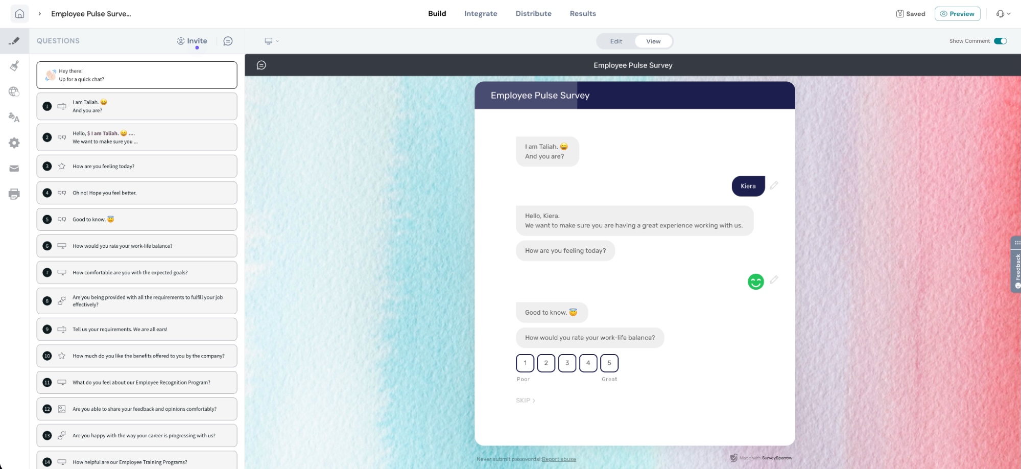1021x469 pixels.
Task: Open the Distribute tab
Action: [533, 13]
